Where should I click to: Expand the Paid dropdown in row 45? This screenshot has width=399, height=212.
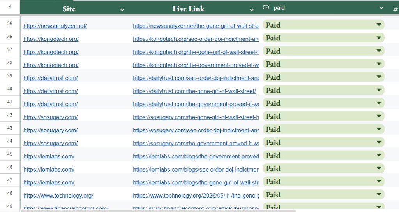[x=379, y=155]
